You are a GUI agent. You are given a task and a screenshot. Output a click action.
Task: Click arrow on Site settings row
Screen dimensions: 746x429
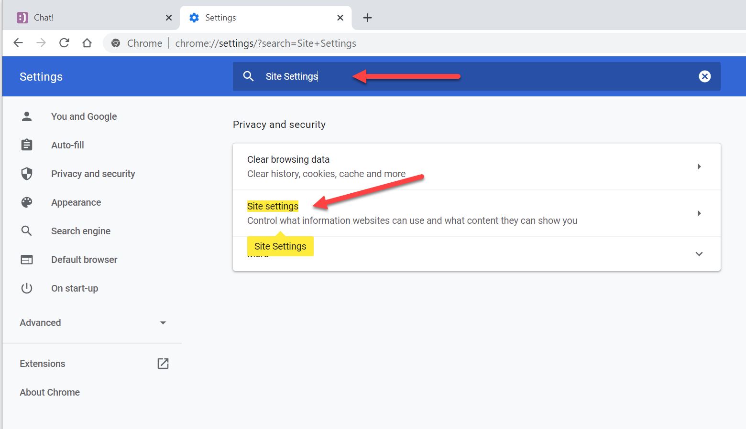pyautogui.click(x=699, y=213)
